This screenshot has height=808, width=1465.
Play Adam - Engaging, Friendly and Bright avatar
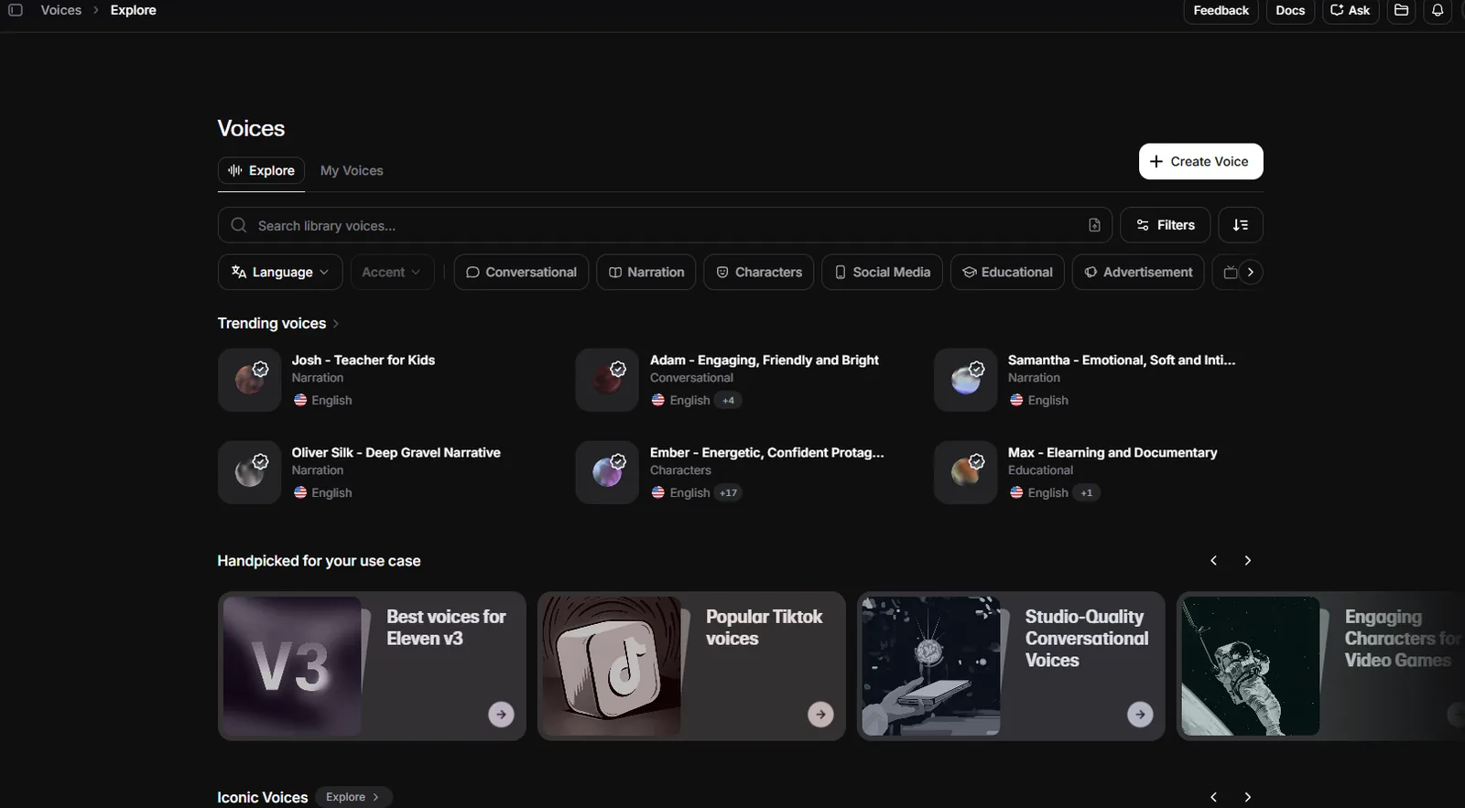607,380
